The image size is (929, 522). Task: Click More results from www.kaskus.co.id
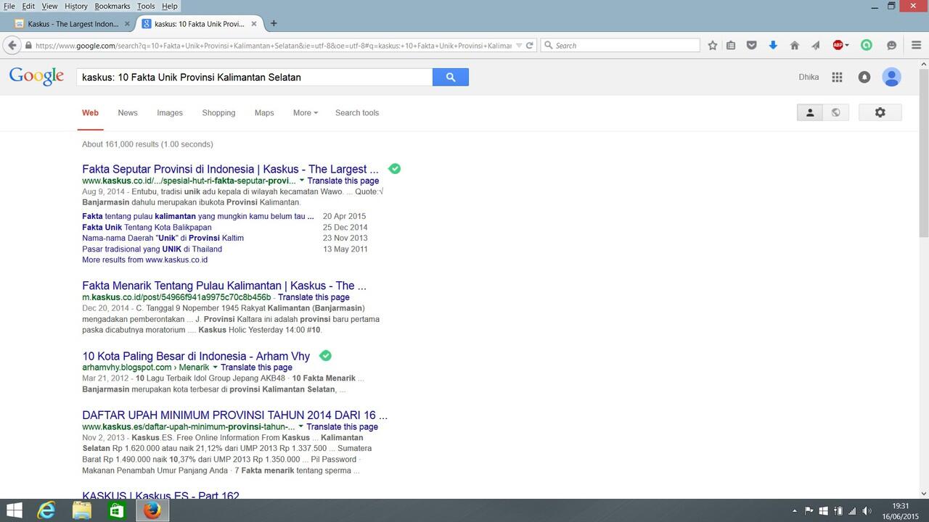[x=145, y=260]
